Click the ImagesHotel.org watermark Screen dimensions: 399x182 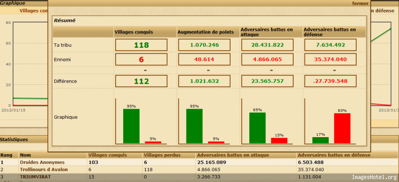tap(375, 177)
